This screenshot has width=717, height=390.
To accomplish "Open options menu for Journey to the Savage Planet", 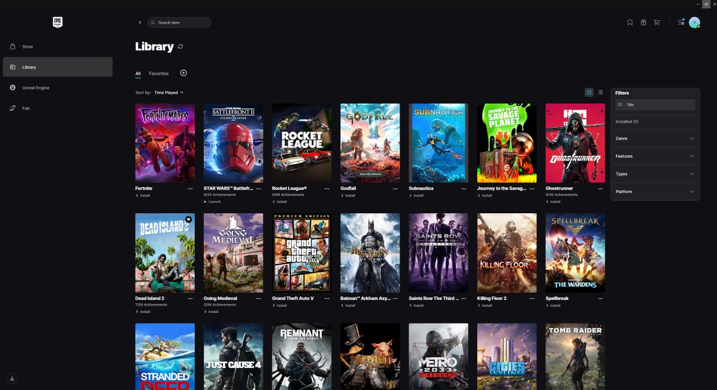I will pyautogui.click(x=532, y=188).
